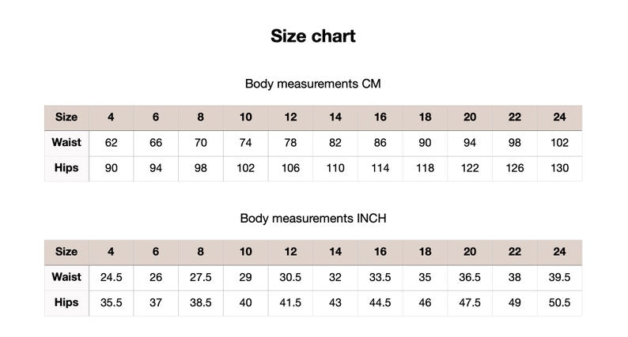628x337 pixels.
Task: Select the Hips row label in INCH table
Action: (x=66, y=302)
